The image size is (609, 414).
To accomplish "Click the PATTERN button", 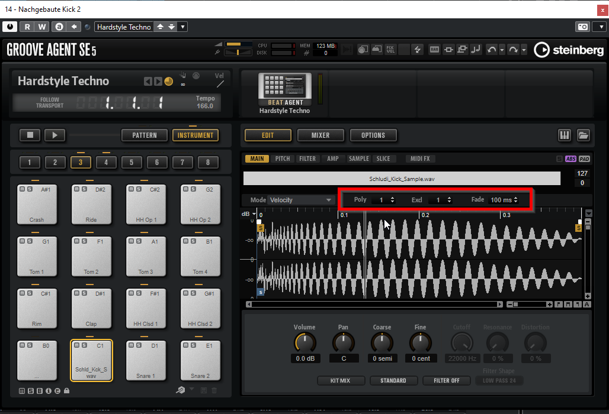I will [145, 135].
